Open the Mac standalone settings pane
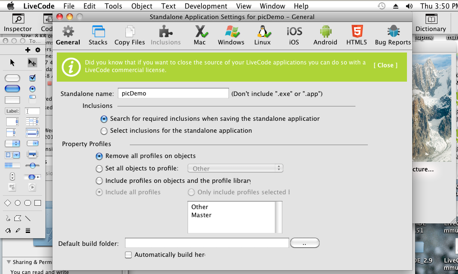Image resolution: width=458 pixels, height=274 pixels. coord(199,35)
